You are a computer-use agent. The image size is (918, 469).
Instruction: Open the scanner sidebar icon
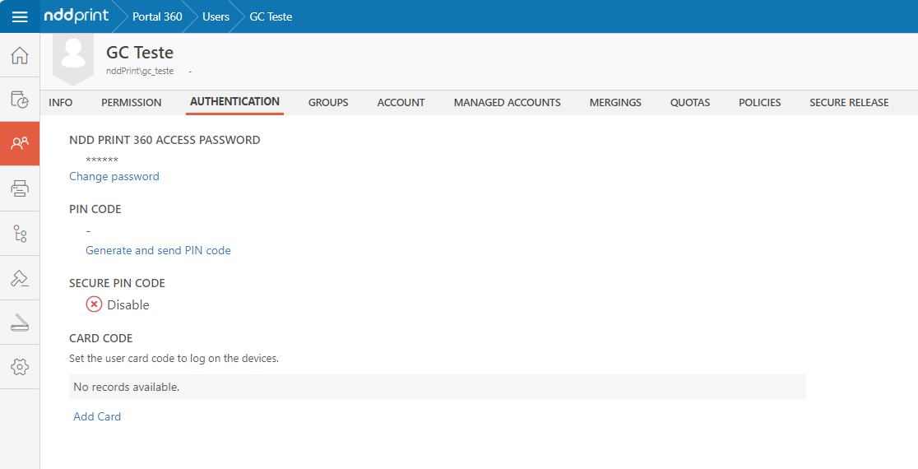[20, 323]
